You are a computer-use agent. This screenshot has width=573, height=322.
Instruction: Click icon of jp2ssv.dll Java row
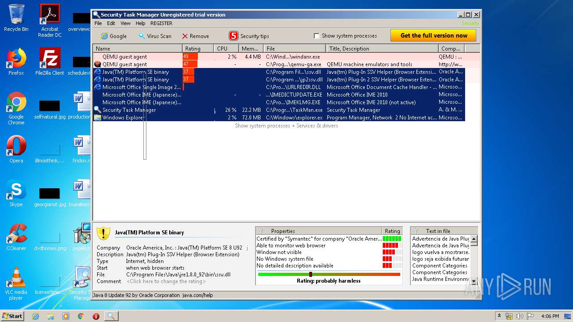(97, 80)
